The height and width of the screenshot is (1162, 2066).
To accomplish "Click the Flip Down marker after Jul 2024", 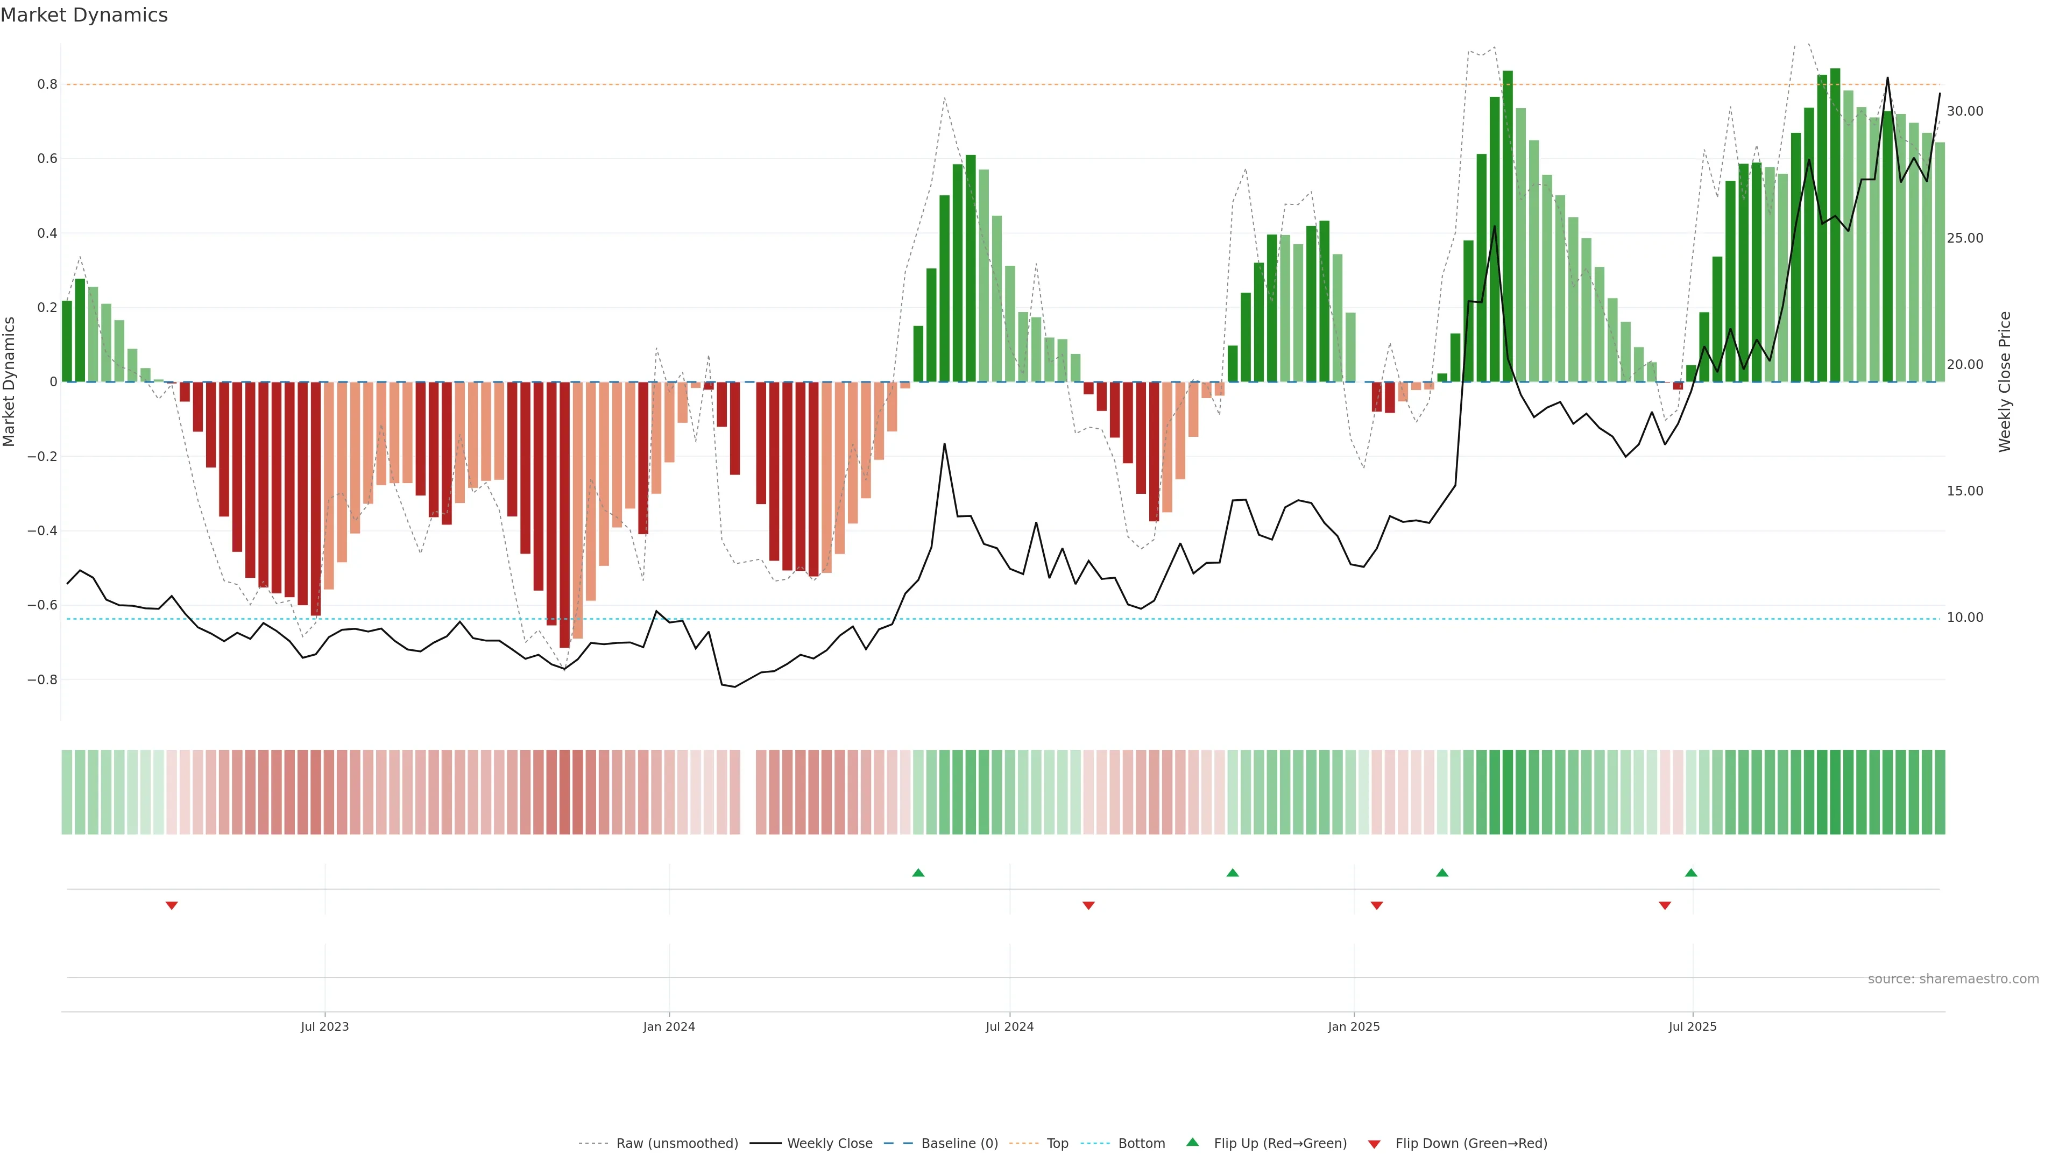I will [x=1088, y=905].
